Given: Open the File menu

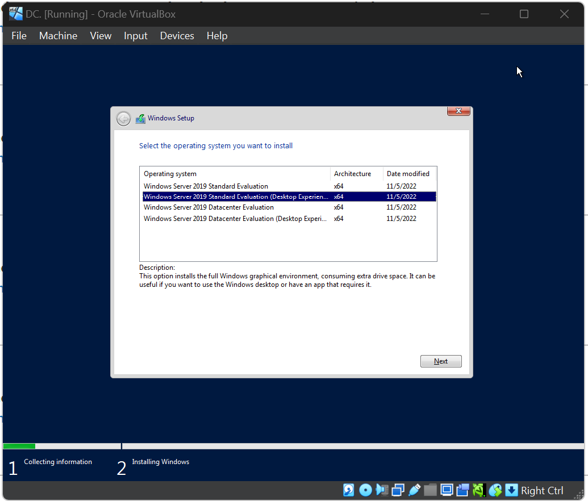Looking at the screenshot, I should coord(19,36).
